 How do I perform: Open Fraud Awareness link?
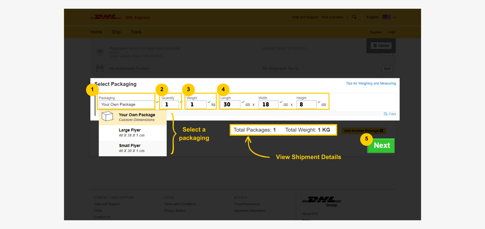tap(247, 204)
